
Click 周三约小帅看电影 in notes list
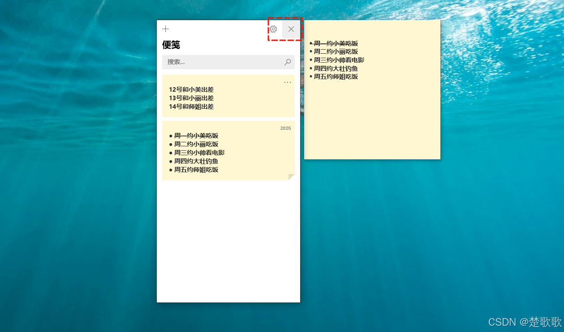click(x=199, y=153)
